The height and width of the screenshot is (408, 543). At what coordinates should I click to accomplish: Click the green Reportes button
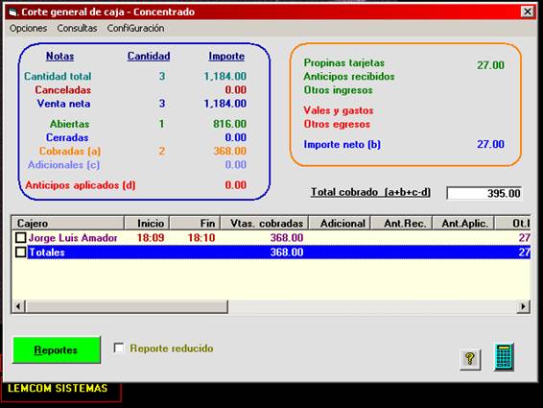click(57, 349)
